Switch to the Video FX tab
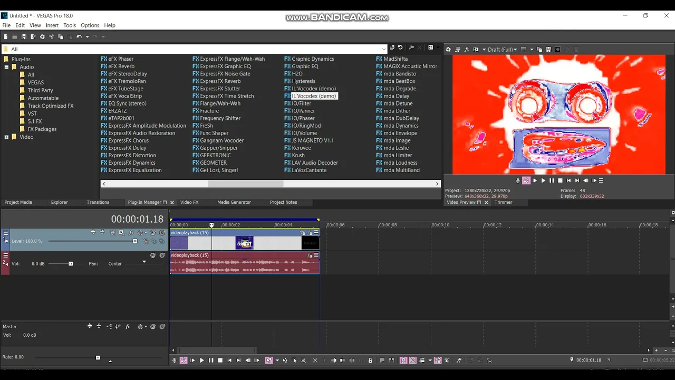 [189, 202]
